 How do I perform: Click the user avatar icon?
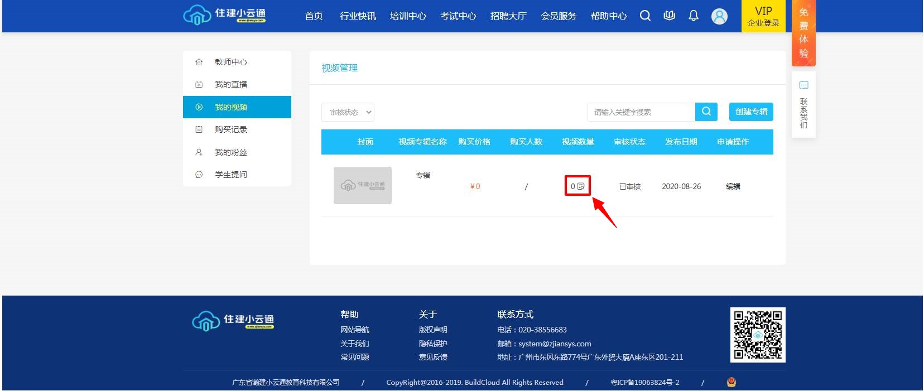click(719, 16)
